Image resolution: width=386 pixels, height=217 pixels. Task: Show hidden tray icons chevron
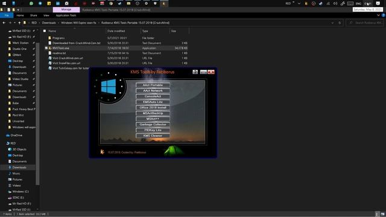tap(299, 4)
